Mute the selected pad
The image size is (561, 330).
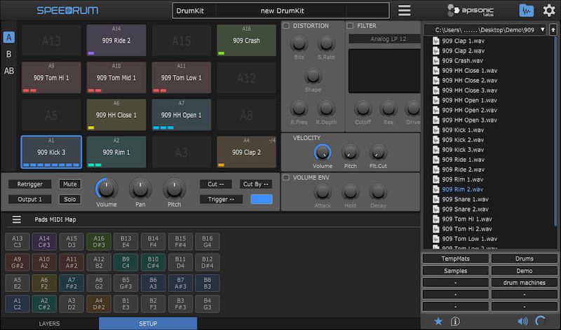click(69, 184)
